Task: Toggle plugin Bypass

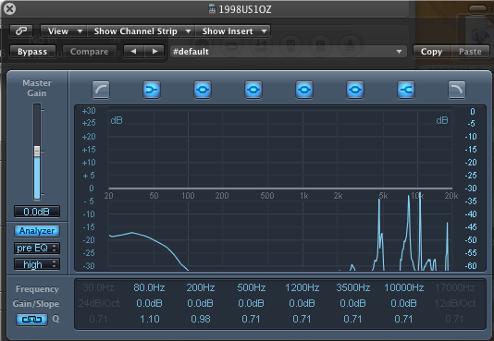Action: [32, 52]
